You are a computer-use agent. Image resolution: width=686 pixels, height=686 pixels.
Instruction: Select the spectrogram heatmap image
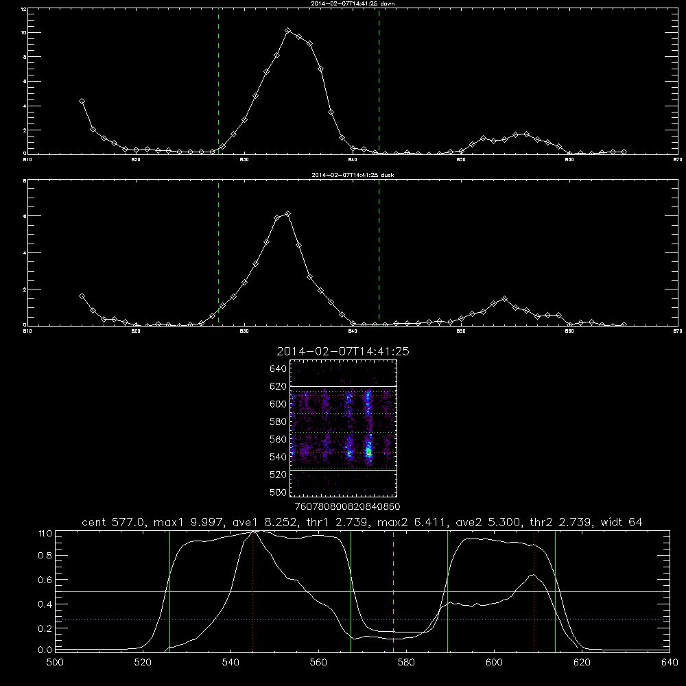(x=344, y=428)
